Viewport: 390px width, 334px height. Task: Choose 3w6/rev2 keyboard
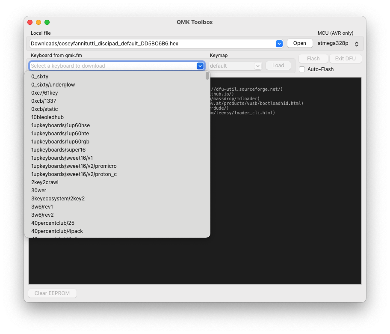pyautogui.click(x=117, y=215)
